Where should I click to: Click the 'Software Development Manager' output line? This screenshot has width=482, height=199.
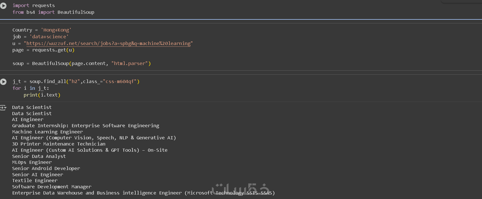coord(52,187)
